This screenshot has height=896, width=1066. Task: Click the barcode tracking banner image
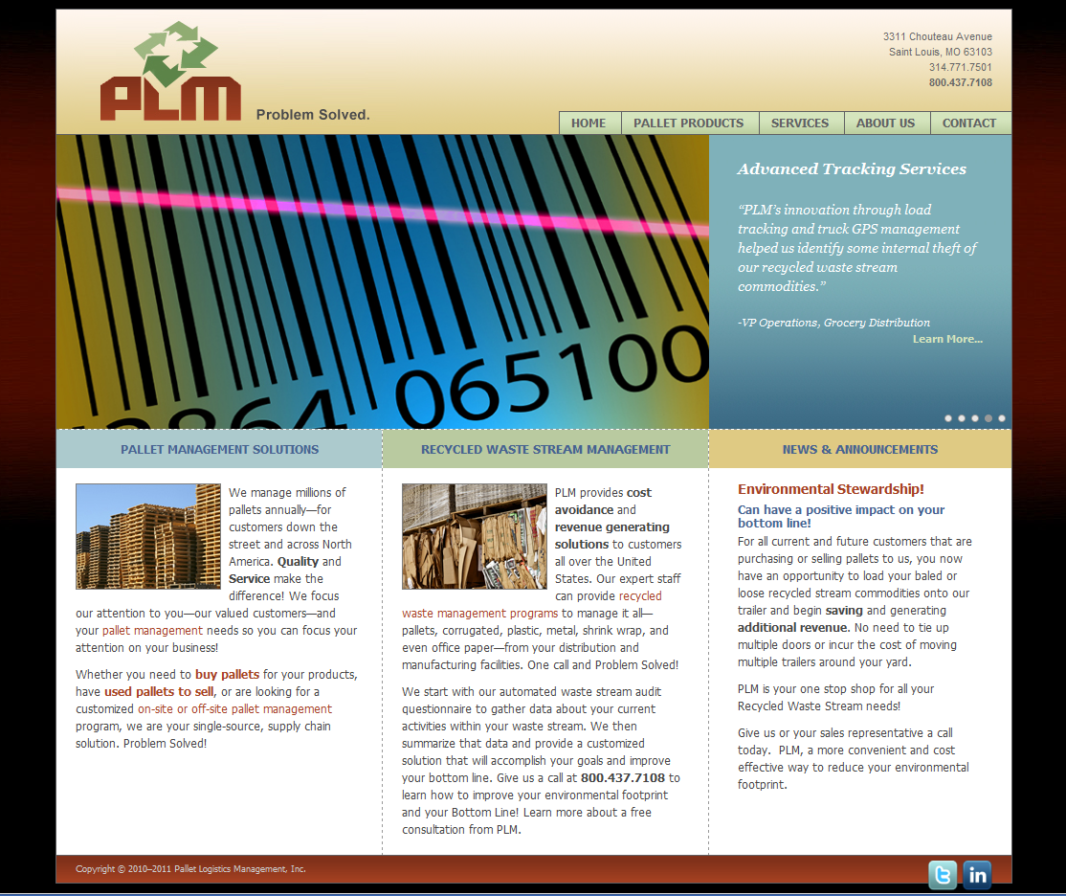tap(383, 280)
